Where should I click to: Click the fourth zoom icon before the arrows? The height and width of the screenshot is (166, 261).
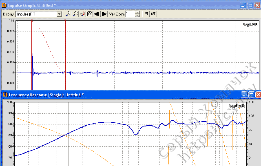click(89, 14)
